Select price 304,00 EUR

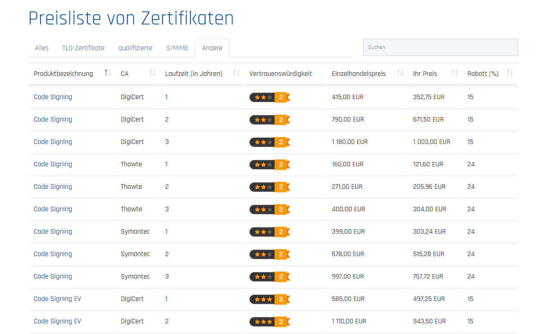tap(430, 209)
